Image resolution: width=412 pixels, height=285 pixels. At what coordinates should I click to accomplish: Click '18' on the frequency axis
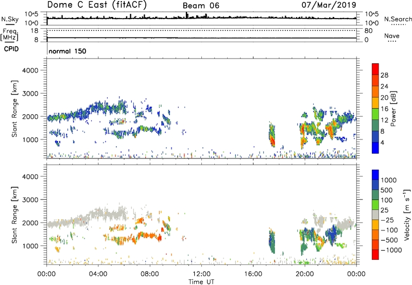35,31
